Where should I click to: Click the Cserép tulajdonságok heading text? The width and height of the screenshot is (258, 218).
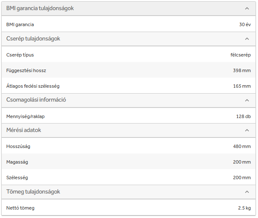pos(33,39)
